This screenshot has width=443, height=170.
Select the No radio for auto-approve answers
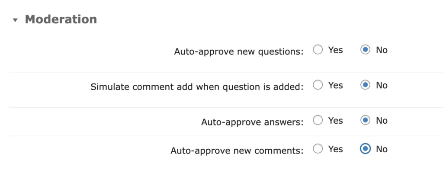365,121
